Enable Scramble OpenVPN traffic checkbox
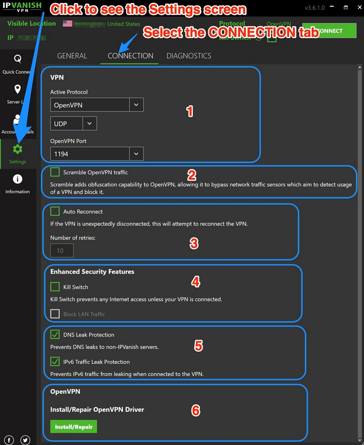 55,172
